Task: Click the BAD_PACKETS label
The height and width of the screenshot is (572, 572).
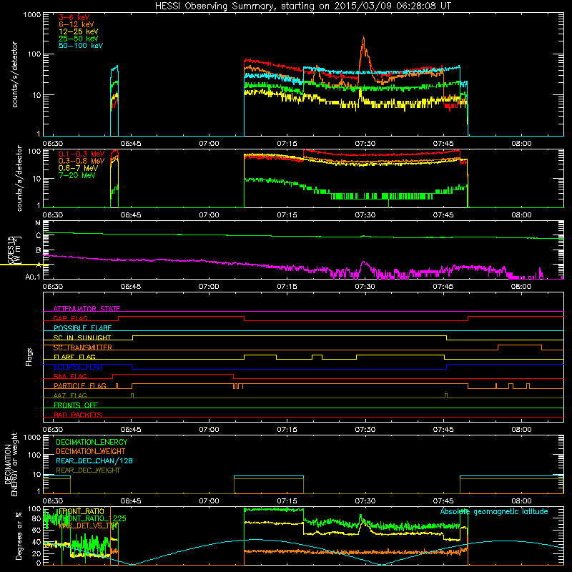Action: click(78, 415)
